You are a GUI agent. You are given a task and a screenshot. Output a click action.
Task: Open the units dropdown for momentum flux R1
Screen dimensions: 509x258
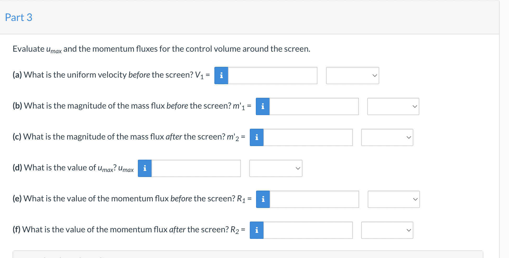(x=393, y=199)
